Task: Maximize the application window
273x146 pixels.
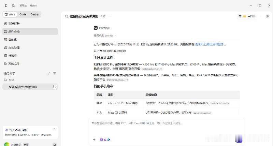Action: pyautogui.click(x=260, y=5)
